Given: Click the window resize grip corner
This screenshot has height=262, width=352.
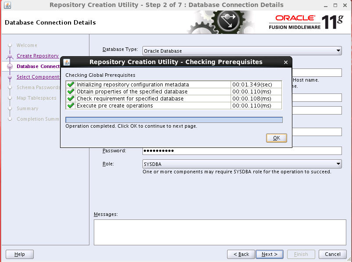Looking at the screenshot, I should tap(349, 259).
